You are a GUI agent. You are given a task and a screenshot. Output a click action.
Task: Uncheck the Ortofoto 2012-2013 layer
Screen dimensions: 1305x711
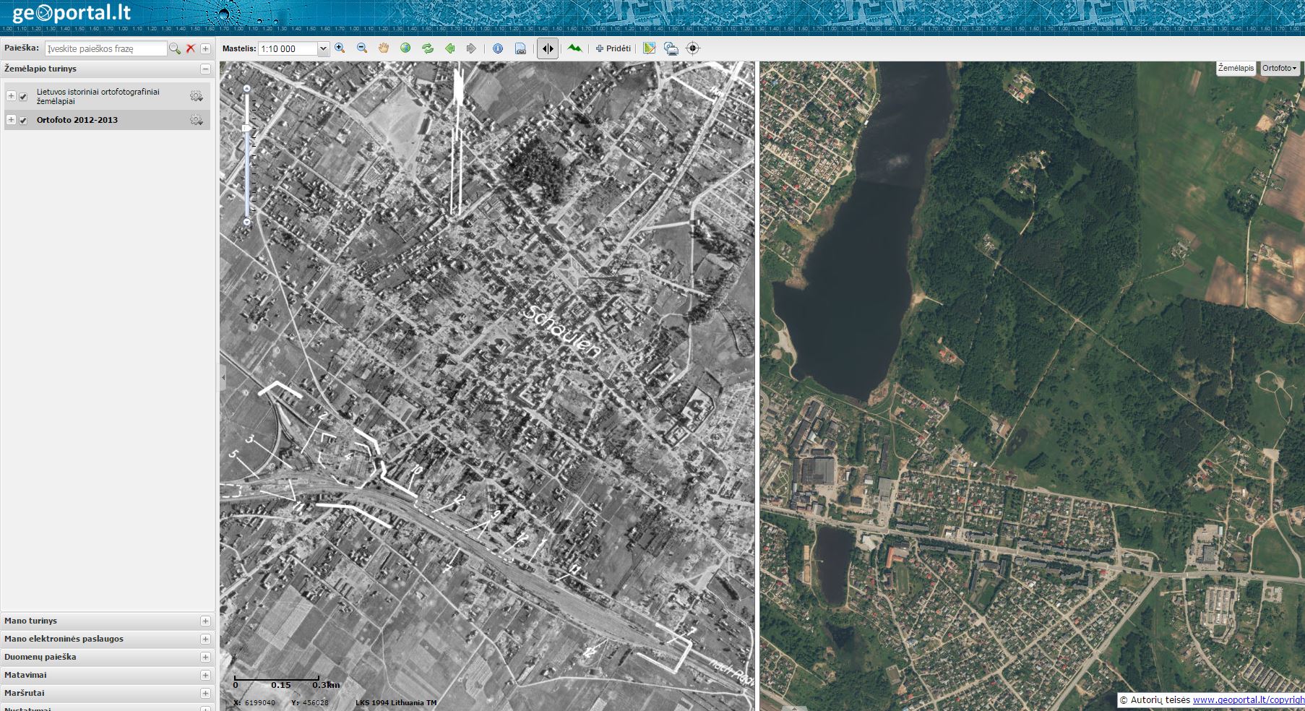(x=23, y=120)
